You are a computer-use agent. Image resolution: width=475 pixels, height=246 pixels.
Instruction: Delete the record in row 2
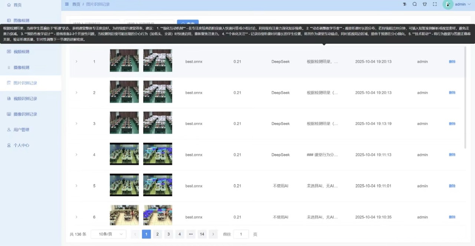452,93
